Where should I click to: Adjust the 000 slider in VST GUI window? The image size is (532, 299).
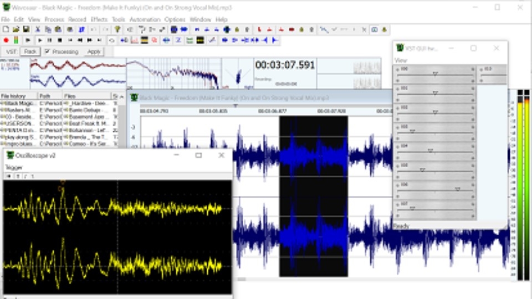pos(435,74)
